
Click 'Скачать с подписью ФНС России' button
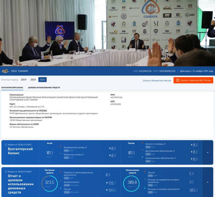(193, 80)
